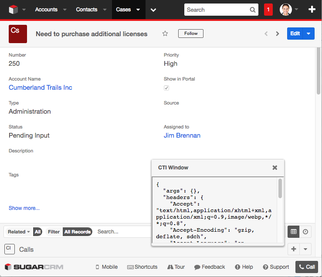Viewport: 322px width, 277px height.
Task: Mark case as favorite with star icon
Action: coord(165,34)
